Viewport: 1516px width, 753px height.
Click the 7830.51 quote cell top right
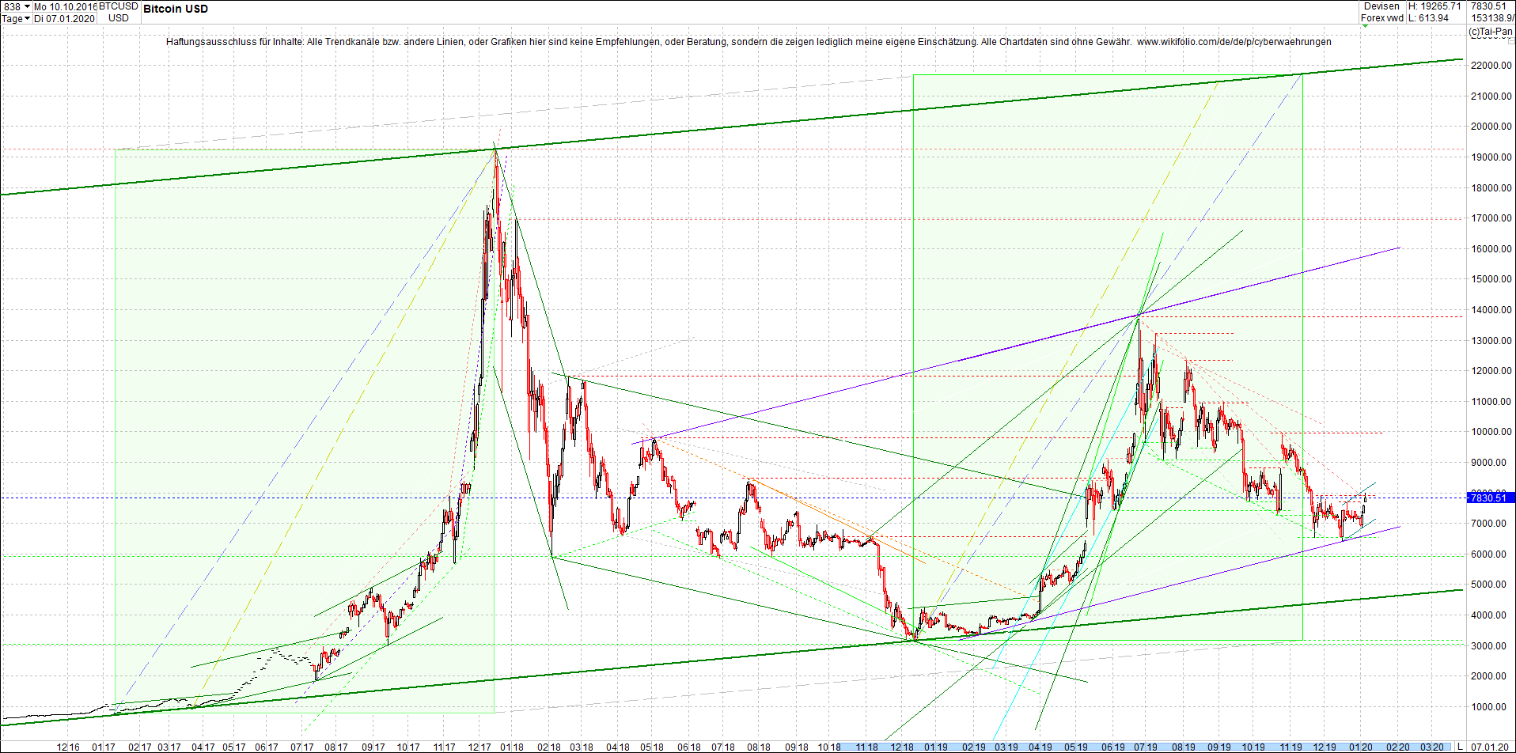(1488, 6)
